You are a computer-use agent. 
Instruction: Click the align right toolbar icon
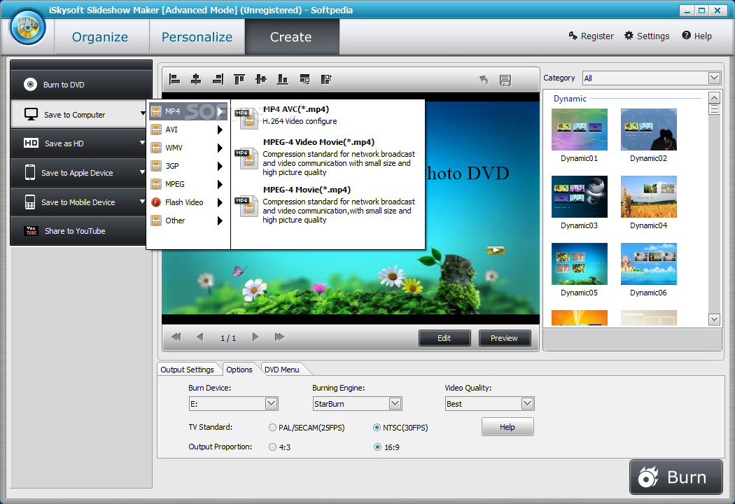[x=218, y=80]
